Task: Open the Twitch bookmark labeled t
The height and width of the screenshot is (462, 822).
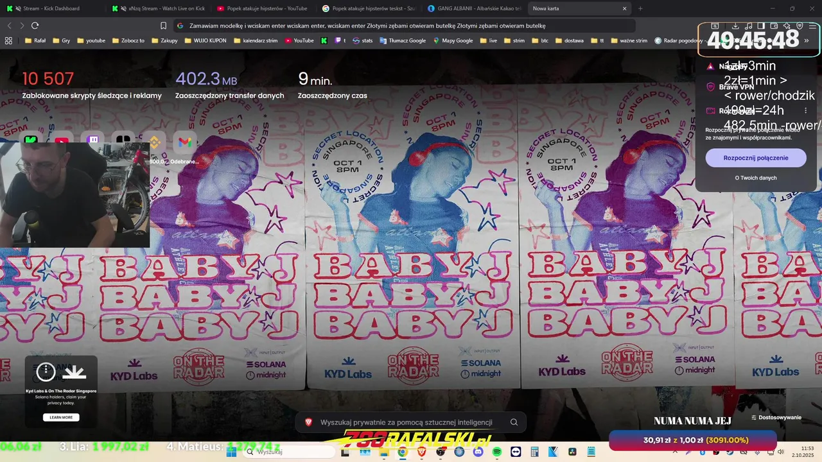Action: point(340,40)
